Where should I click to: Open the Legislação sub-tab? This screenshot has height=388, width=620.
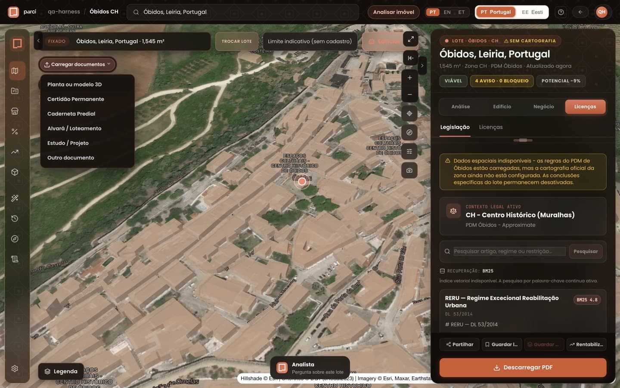[455, 127]
